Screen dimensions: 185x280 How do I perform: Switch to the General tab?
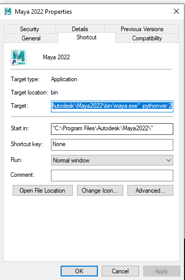pyautogui.click(x=31, y=38)
